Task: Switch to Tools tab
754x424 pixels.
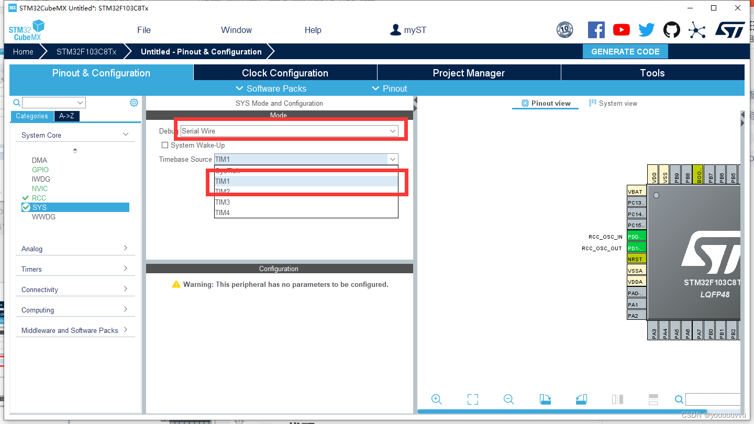Action: (x=652, y=73)
